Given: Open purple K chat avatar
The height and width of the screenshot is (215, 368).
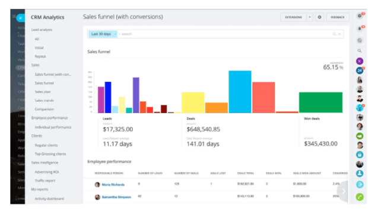Looking at the screenshot, I should (360, 61).
